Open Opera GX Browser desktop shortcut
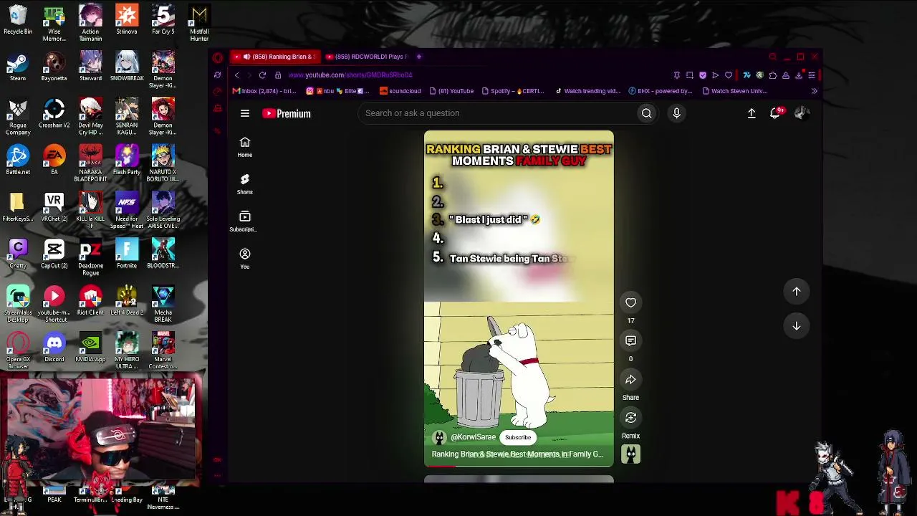 [x=18, y=351]
